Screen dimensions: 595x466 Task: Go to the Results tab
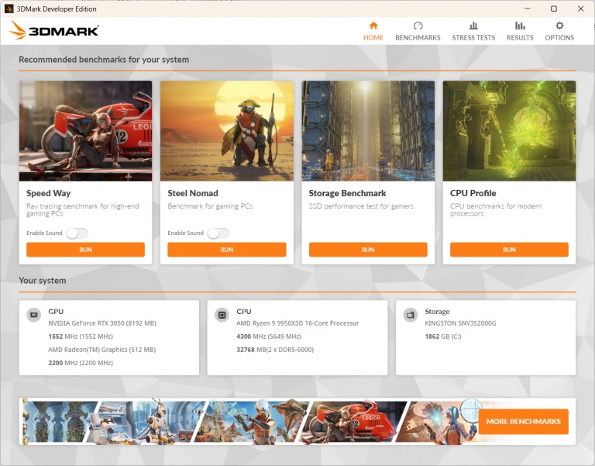[520, 31]
